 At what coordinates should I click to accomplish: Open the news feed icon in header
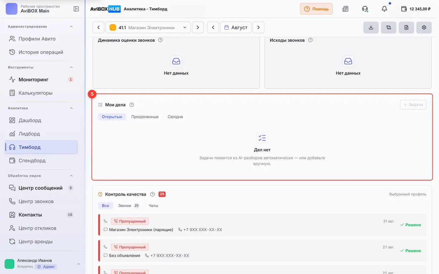345,9
